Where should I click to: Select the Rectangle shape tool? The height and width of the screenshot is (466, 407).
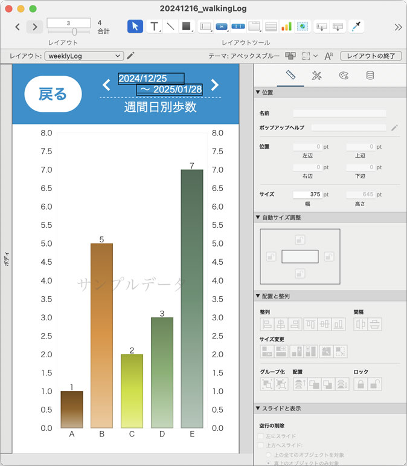coord(187,27)
